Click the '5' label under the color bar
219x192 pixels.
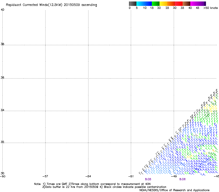[x=137, y=8]
